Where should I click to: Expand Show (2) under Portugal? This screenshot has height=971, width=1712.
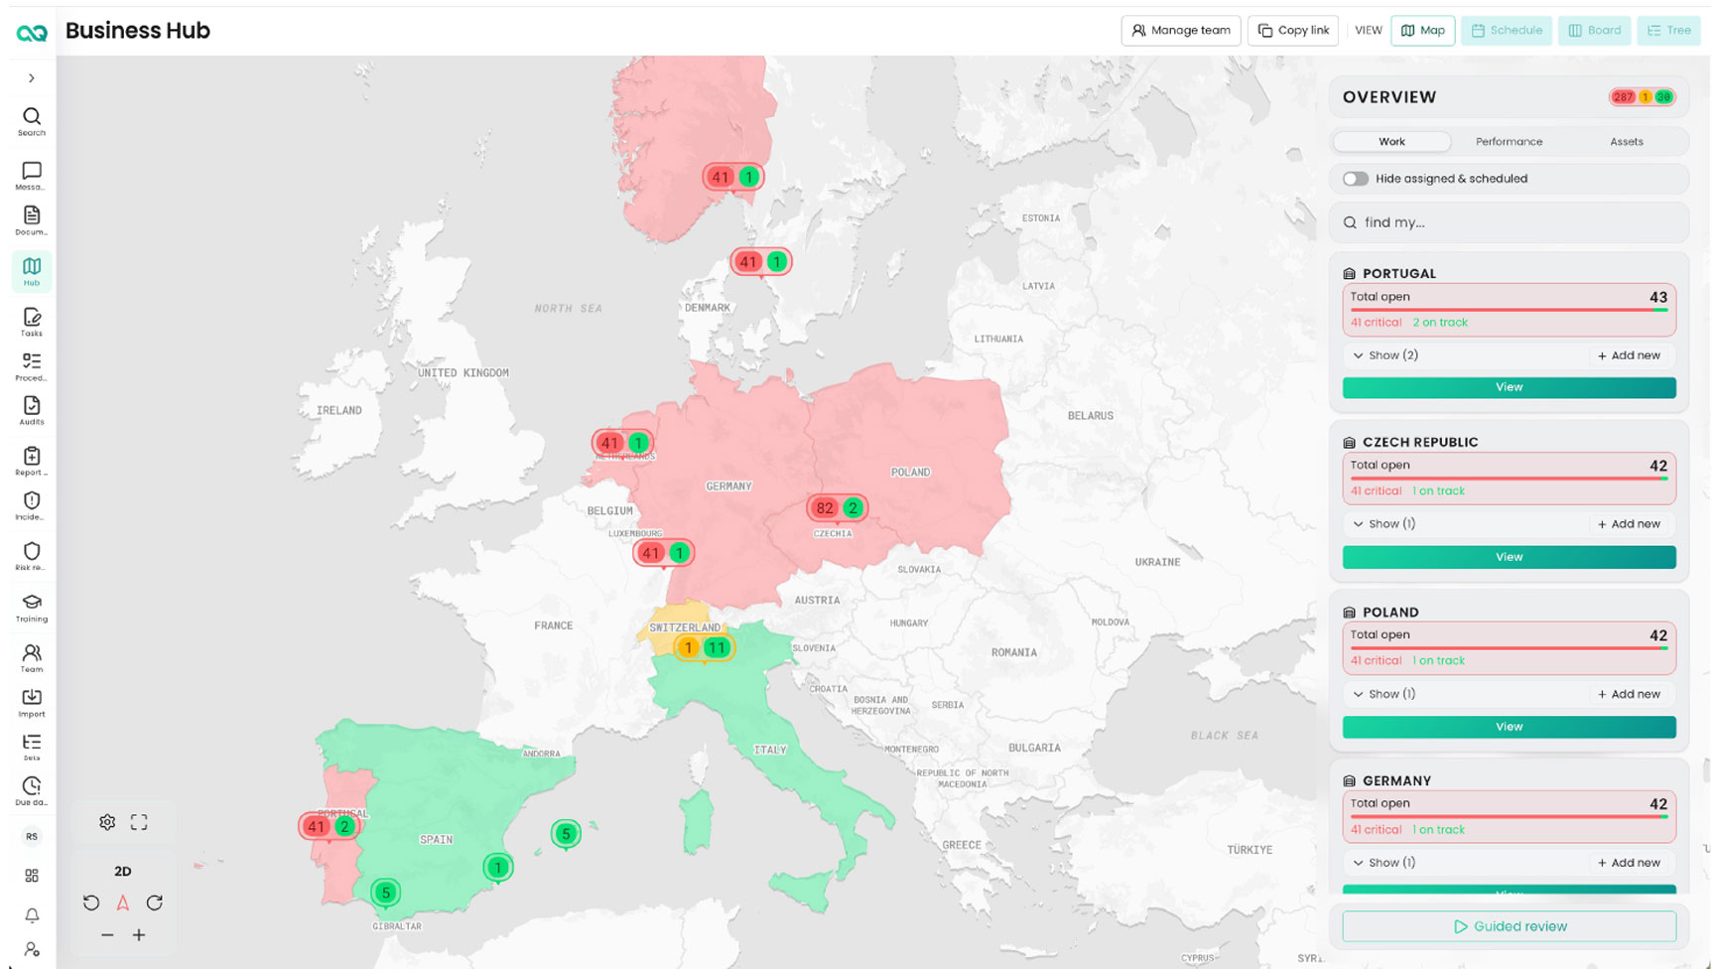tap(1385, 355)
